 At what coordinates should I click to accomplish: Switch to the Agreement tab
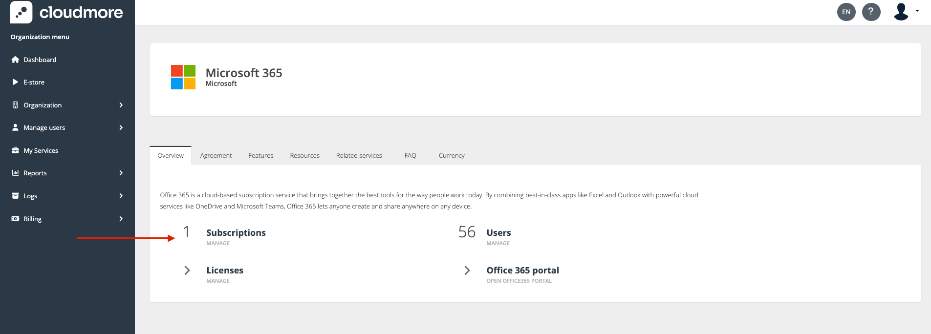tap(216, 155)
